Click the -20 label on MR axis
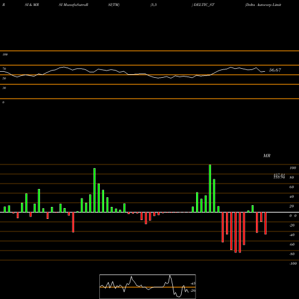This screenshot has width=299, height=299. click(x=292, y=225)
